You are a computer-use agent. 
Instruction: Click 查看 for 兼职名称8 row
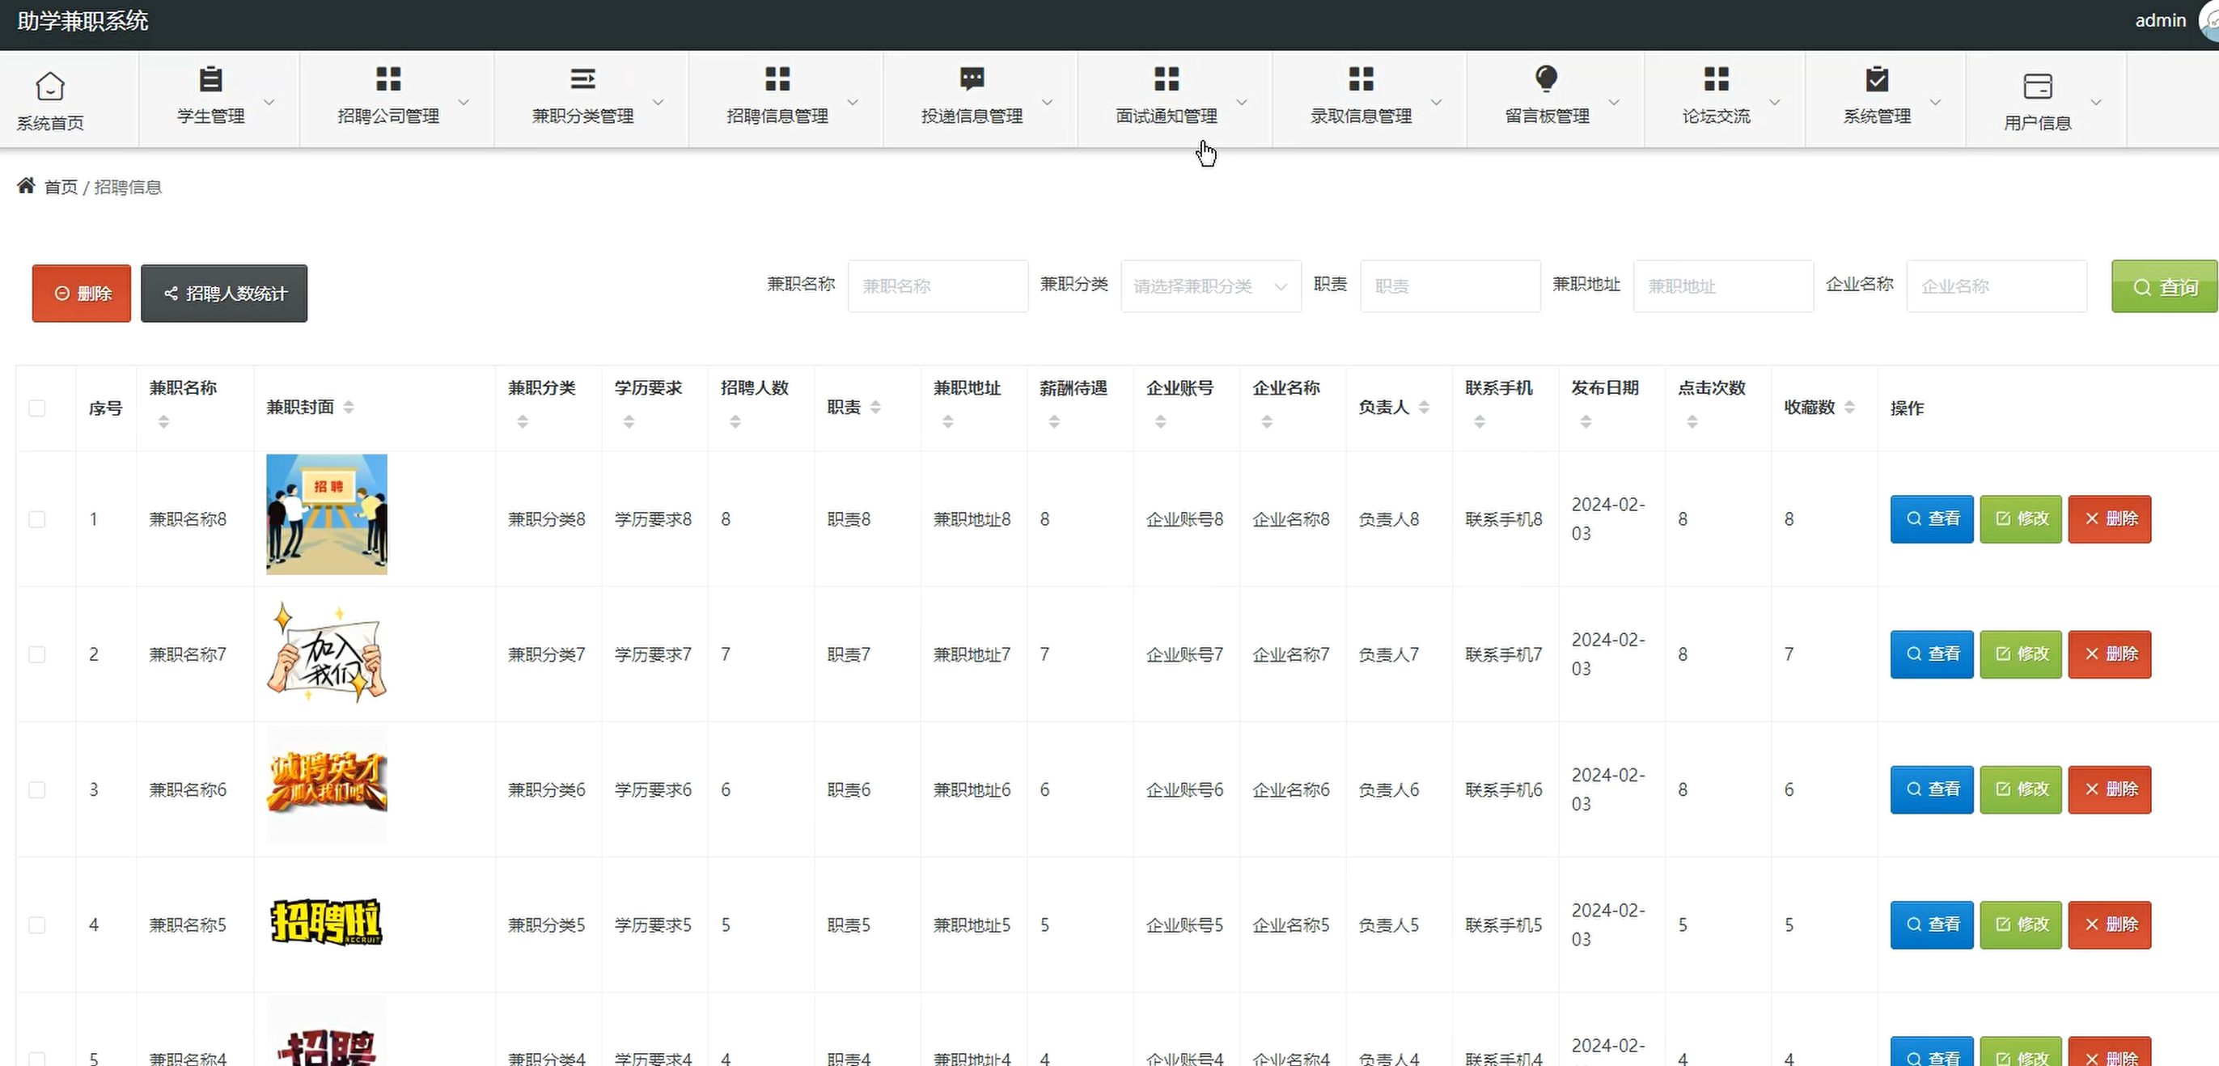(x=1932, y=519)
